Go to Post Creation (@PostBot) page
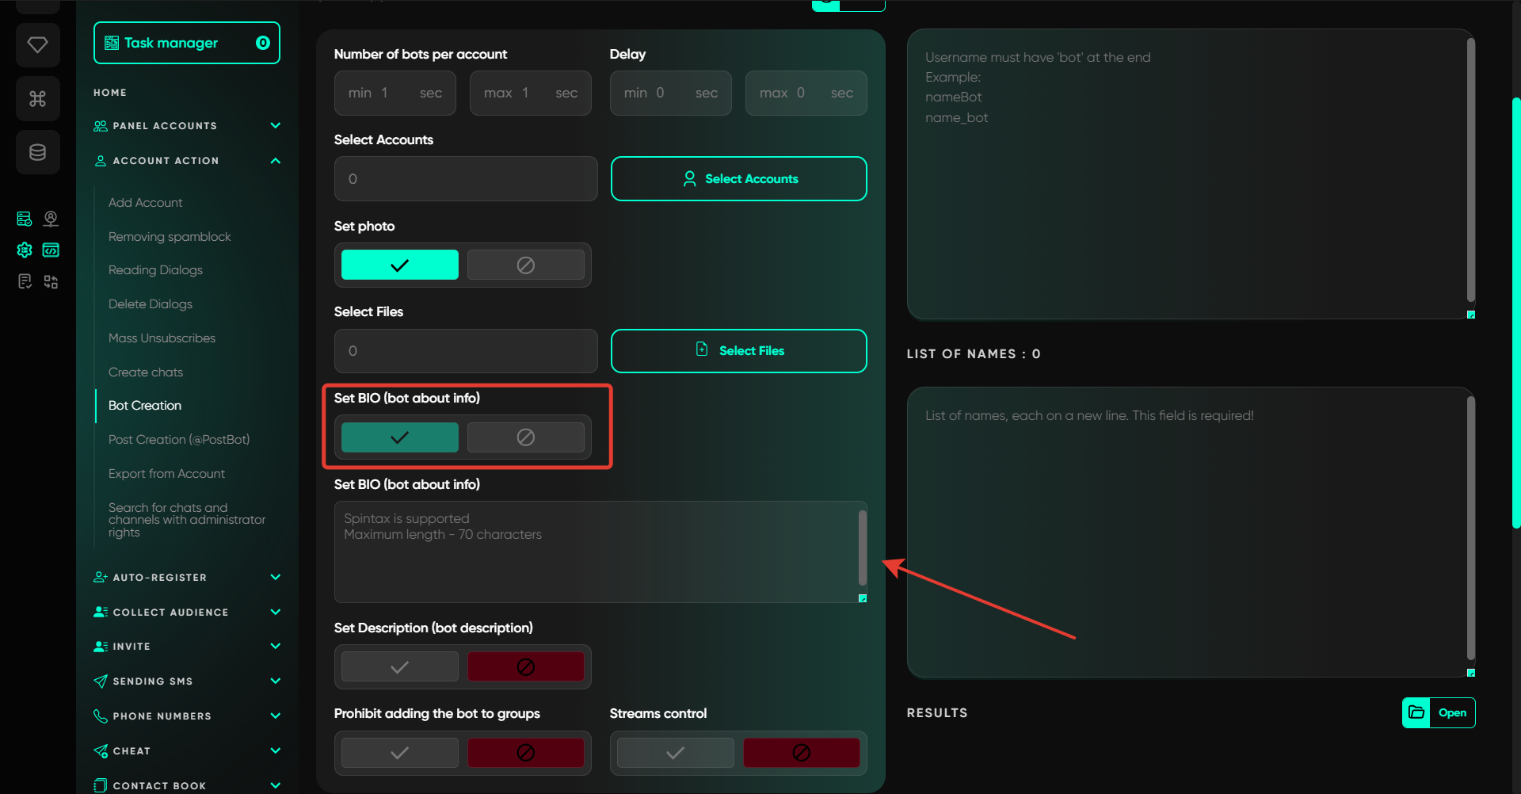Image resolution: width=1521 pixels, height=794 pixels. click(179, 440)
